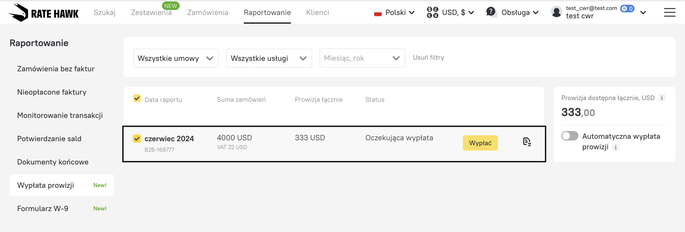Click info icon next to Automatyczna wypłata prowizji
Screen dimensions: 685x232
[616, 147]
